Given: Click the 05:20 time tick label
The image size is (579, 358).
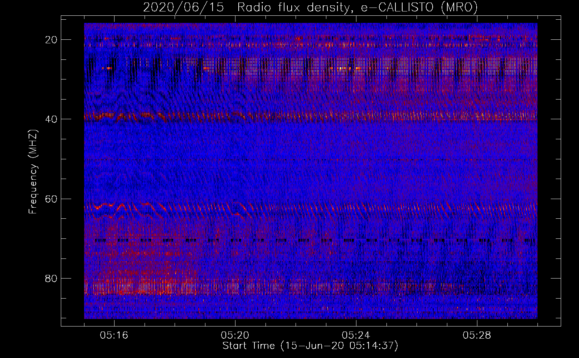Looking at the screenshot, I should 235,335.
